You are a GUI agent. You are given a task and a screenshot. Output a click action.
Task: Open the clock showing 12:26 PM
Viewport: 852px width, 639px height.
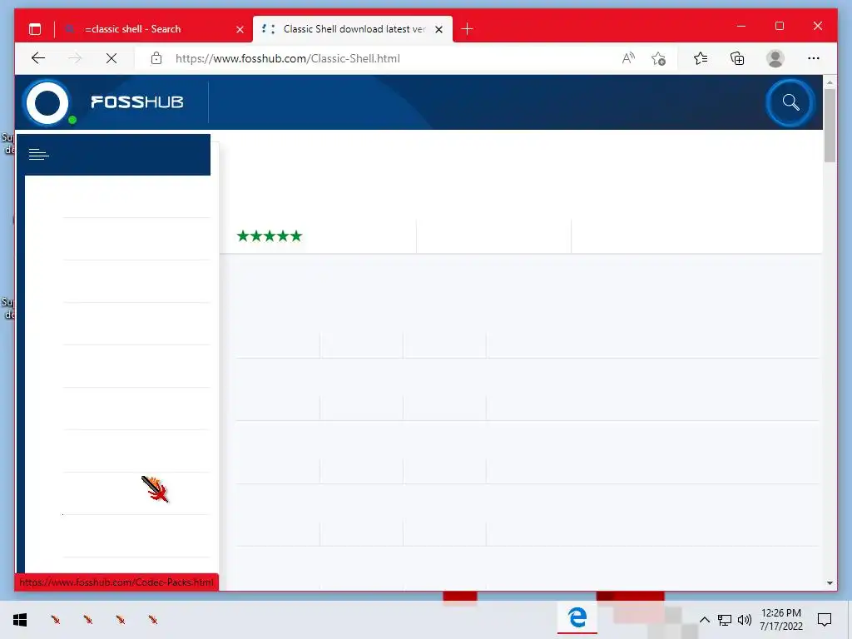coord(780,619)
